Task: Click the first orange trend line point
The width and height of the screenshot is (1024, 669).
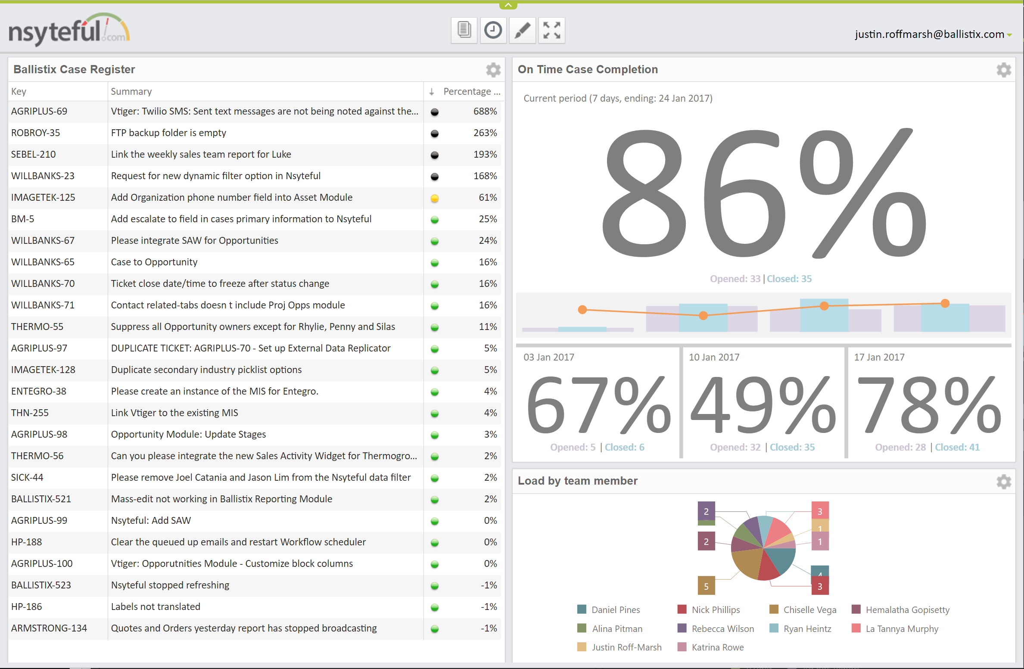Action: (582, 309)
